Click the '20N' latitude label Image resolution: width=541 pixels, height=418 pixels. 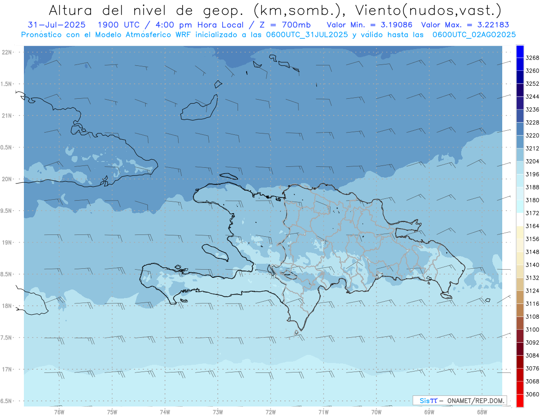[8, 179]
